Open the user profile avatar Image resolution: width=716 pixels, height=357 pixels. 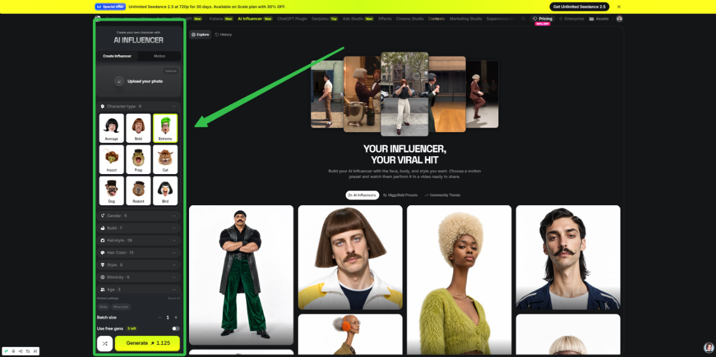[x=619, y=18]
